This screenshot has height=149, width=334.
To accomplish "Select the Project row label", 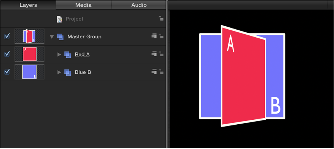I will [x=75, y=19].
